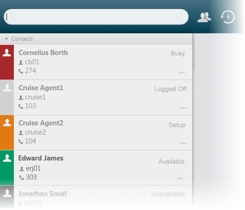The height and width of the screenshot is (210, 245).
Task: Open the call history clock icon
Action: pyautogui.click(x=227, y=17)
